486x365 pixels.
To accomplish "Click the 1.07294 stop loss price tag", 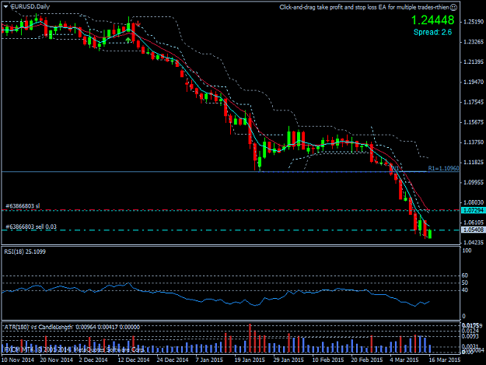I will [x=473, y=210].
